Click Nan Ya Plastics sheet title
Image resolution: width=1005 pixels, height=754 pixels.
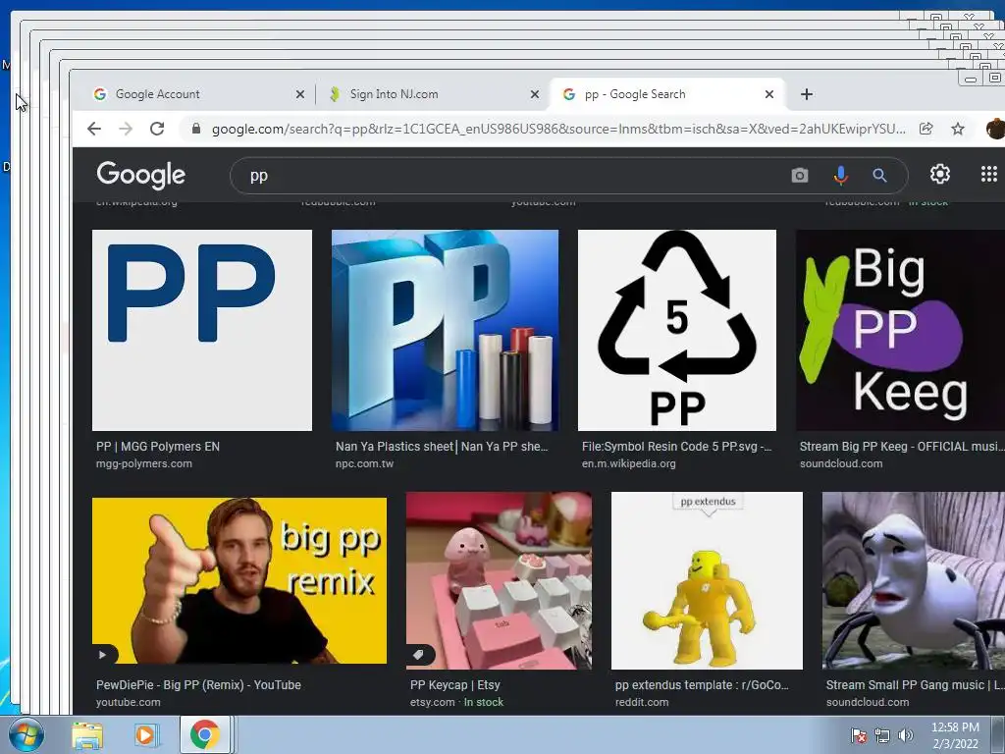point(442,447)
